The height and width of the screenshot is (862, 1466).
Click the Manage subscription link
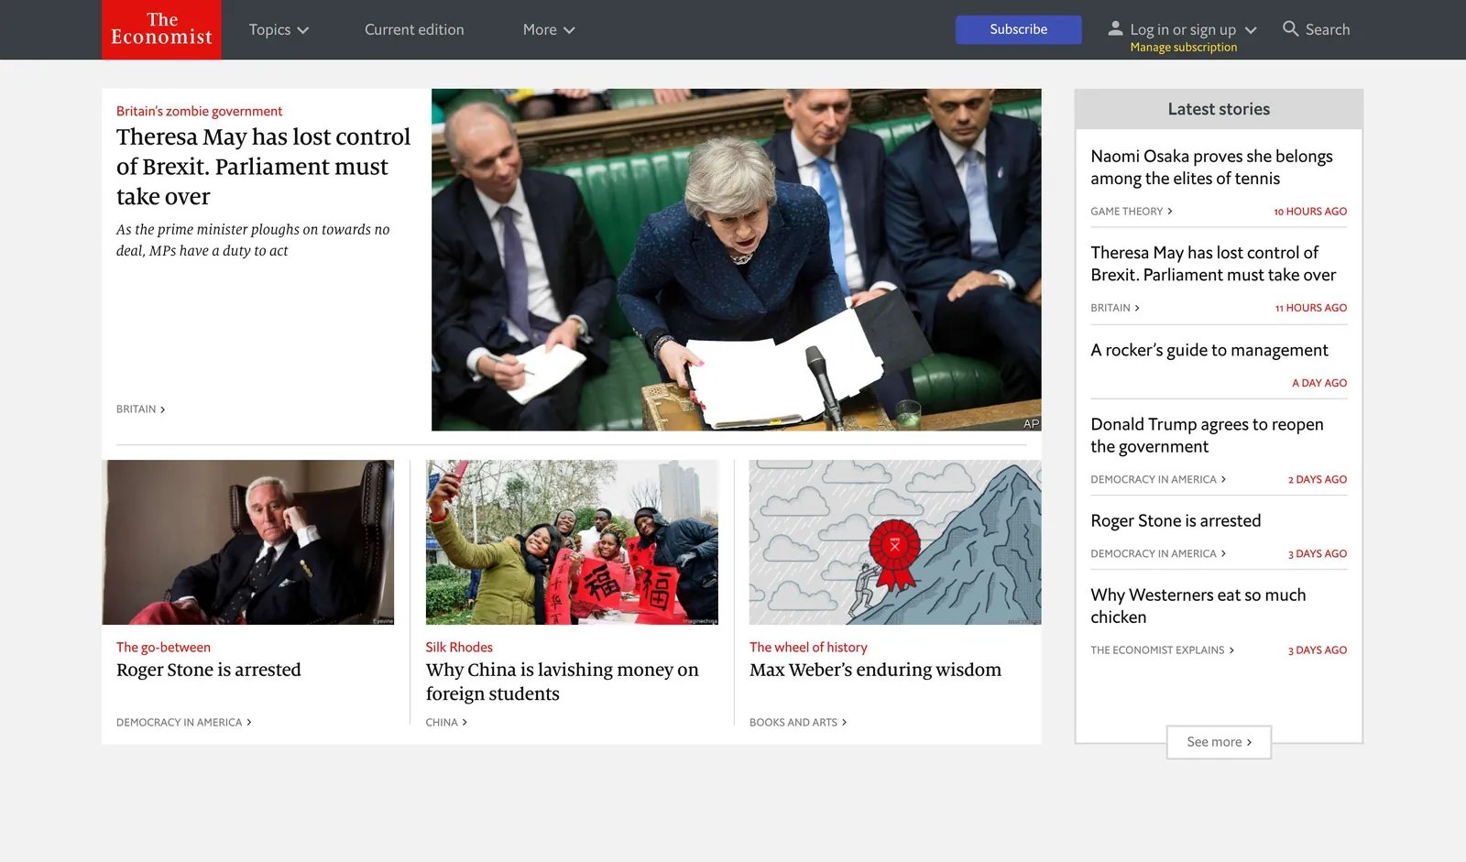[x=1183, y=48]
